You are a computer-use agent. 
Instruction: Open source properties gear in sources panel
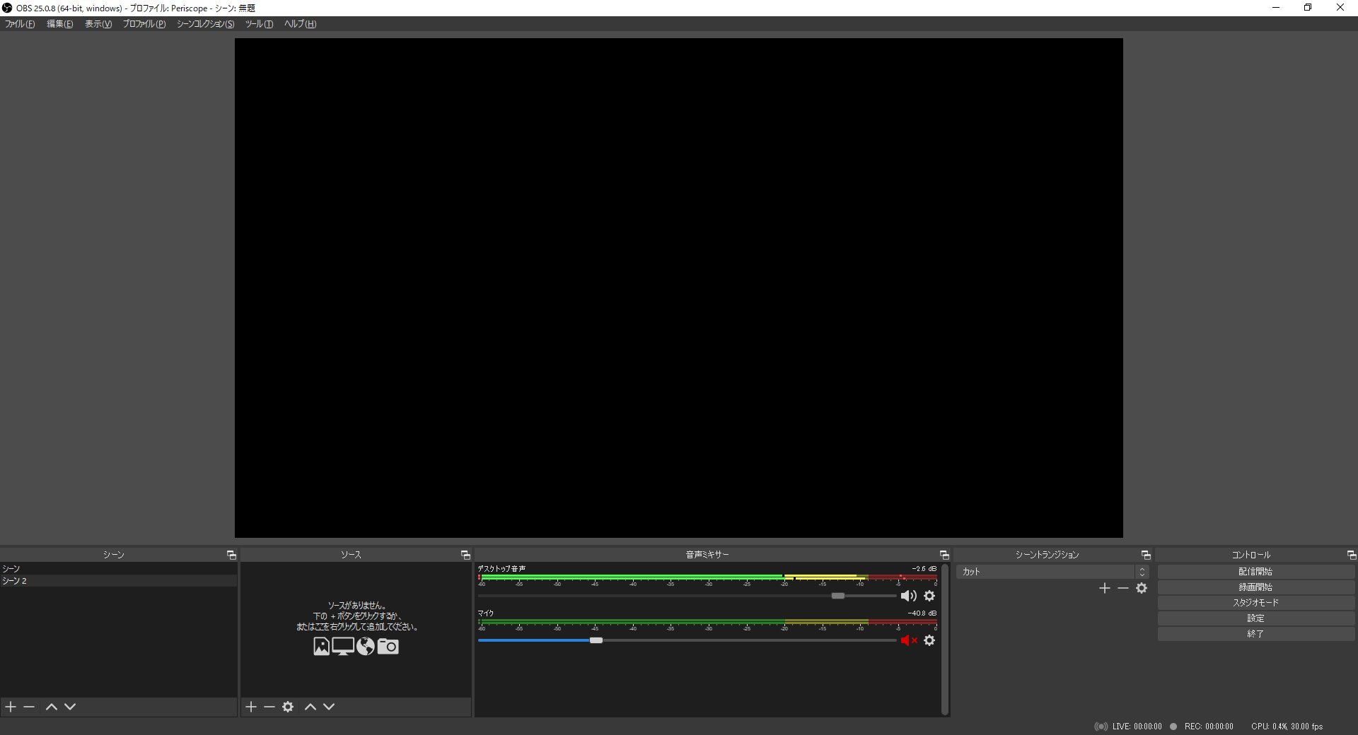(x=288, y=707)
